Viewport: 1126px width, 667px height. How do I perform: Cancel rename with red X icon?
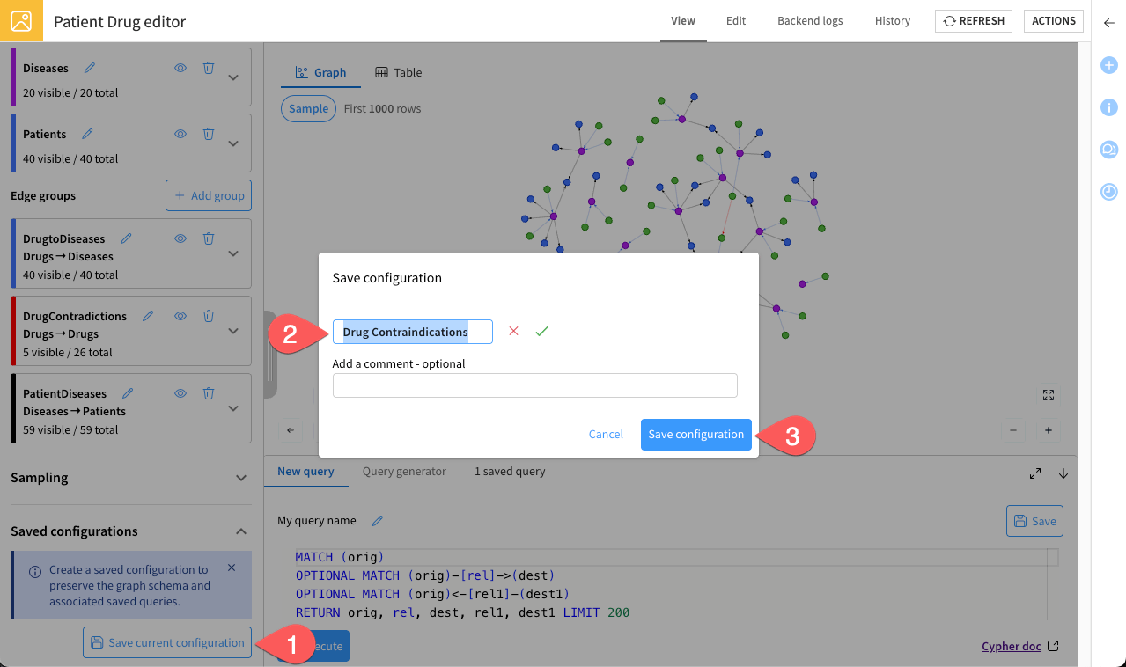[514, 331]
